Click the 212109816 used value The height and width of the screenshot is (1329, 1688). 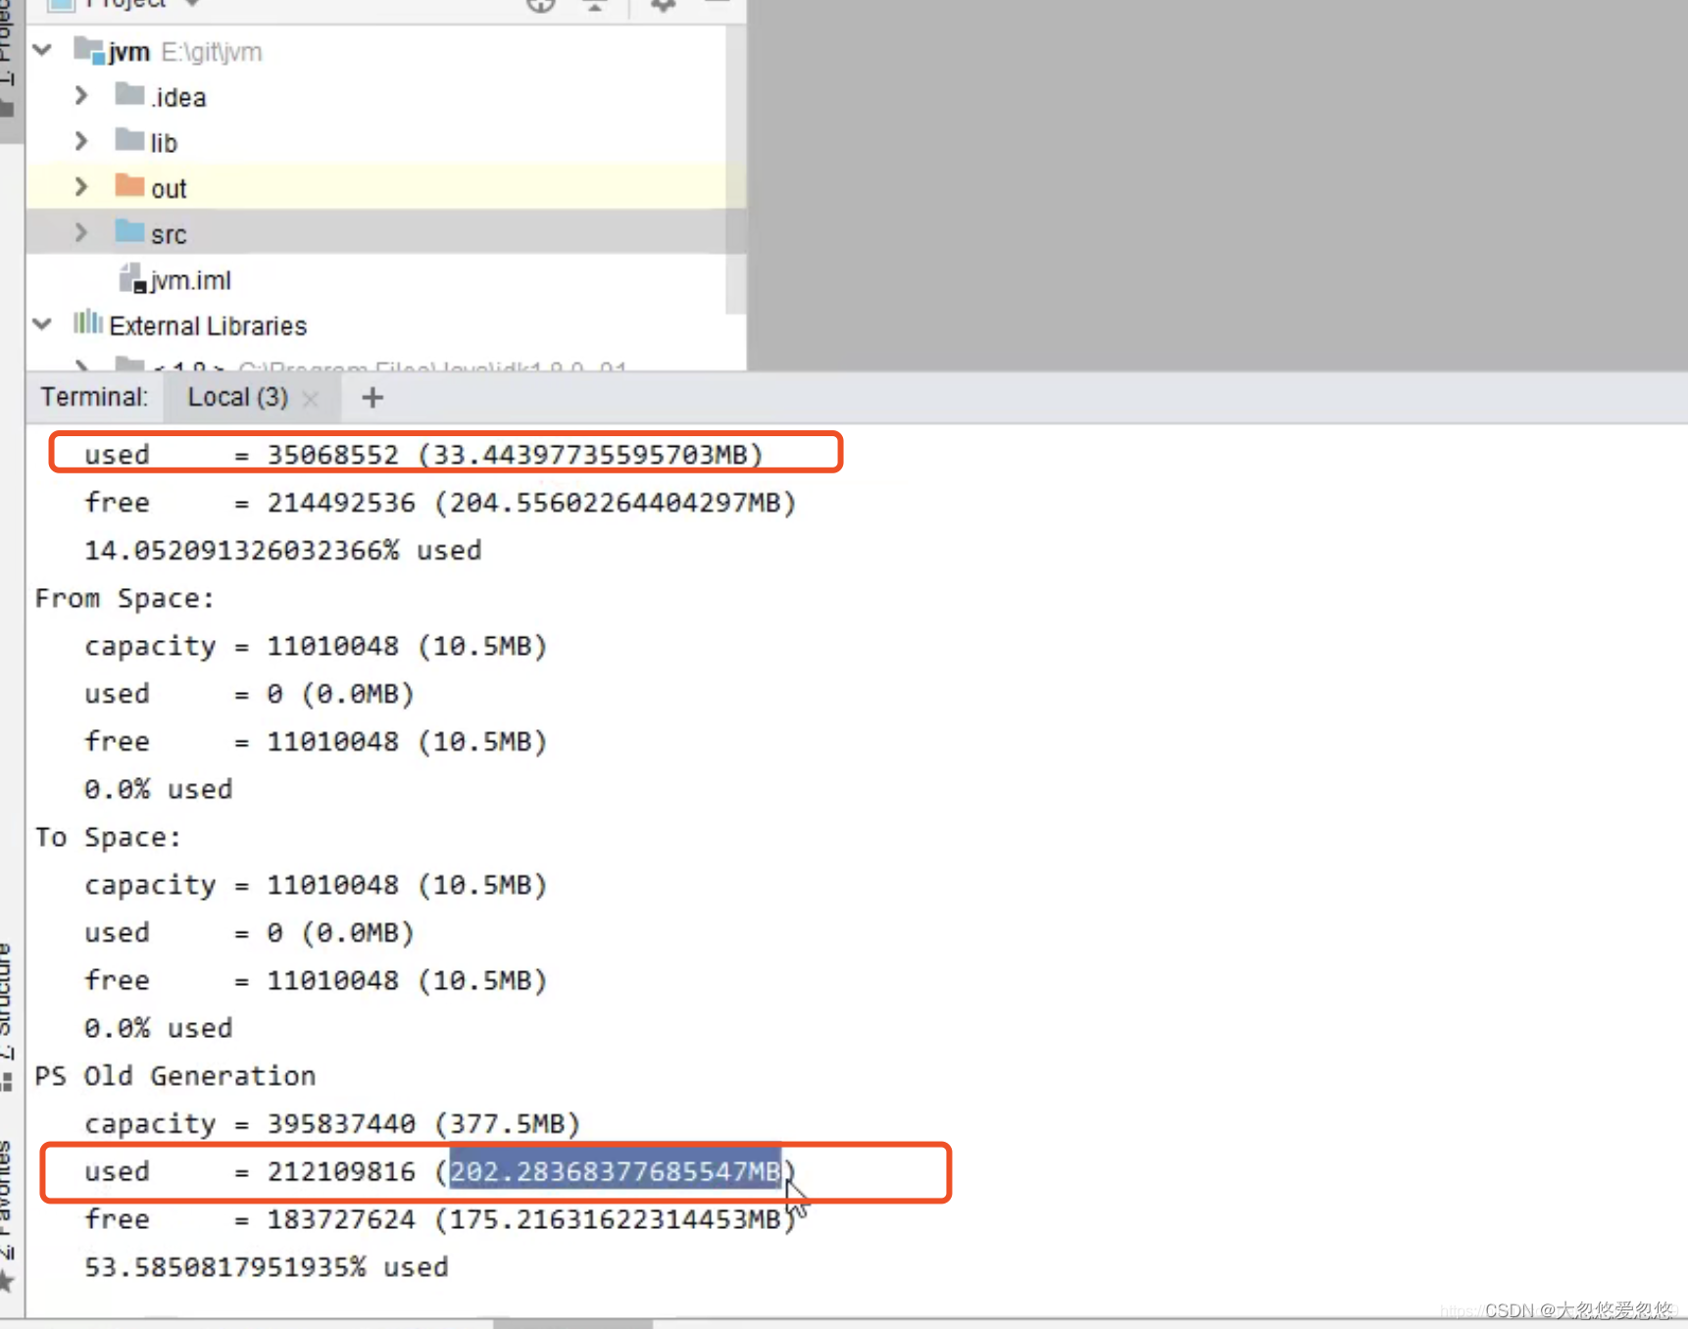[x=341, y=1171]
